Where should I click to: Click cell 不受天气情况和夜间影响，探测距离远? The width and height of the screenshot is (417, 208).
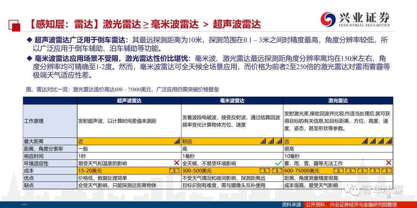(232, 178)
